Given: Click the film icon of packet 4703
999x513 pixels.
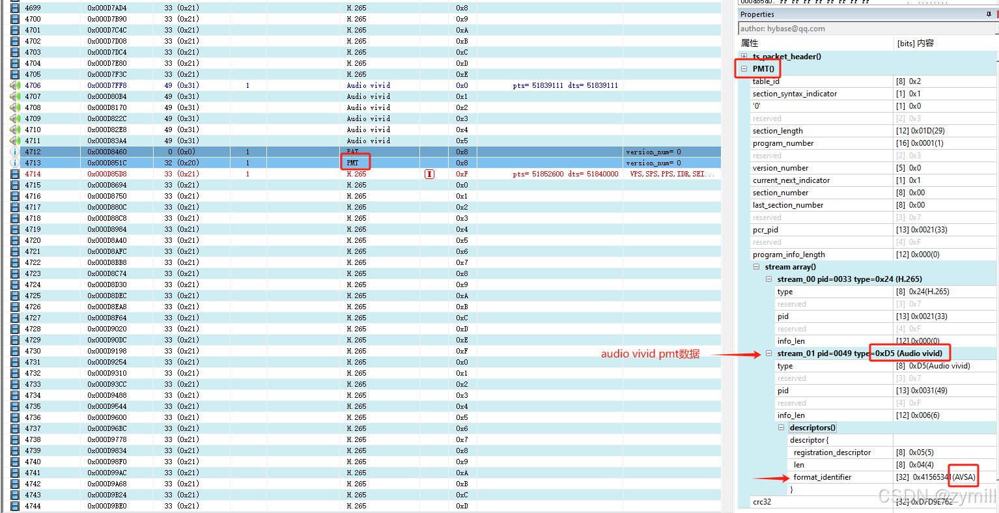Looking at the screenshot, I should pyautogui.click(x=15, y=52).
